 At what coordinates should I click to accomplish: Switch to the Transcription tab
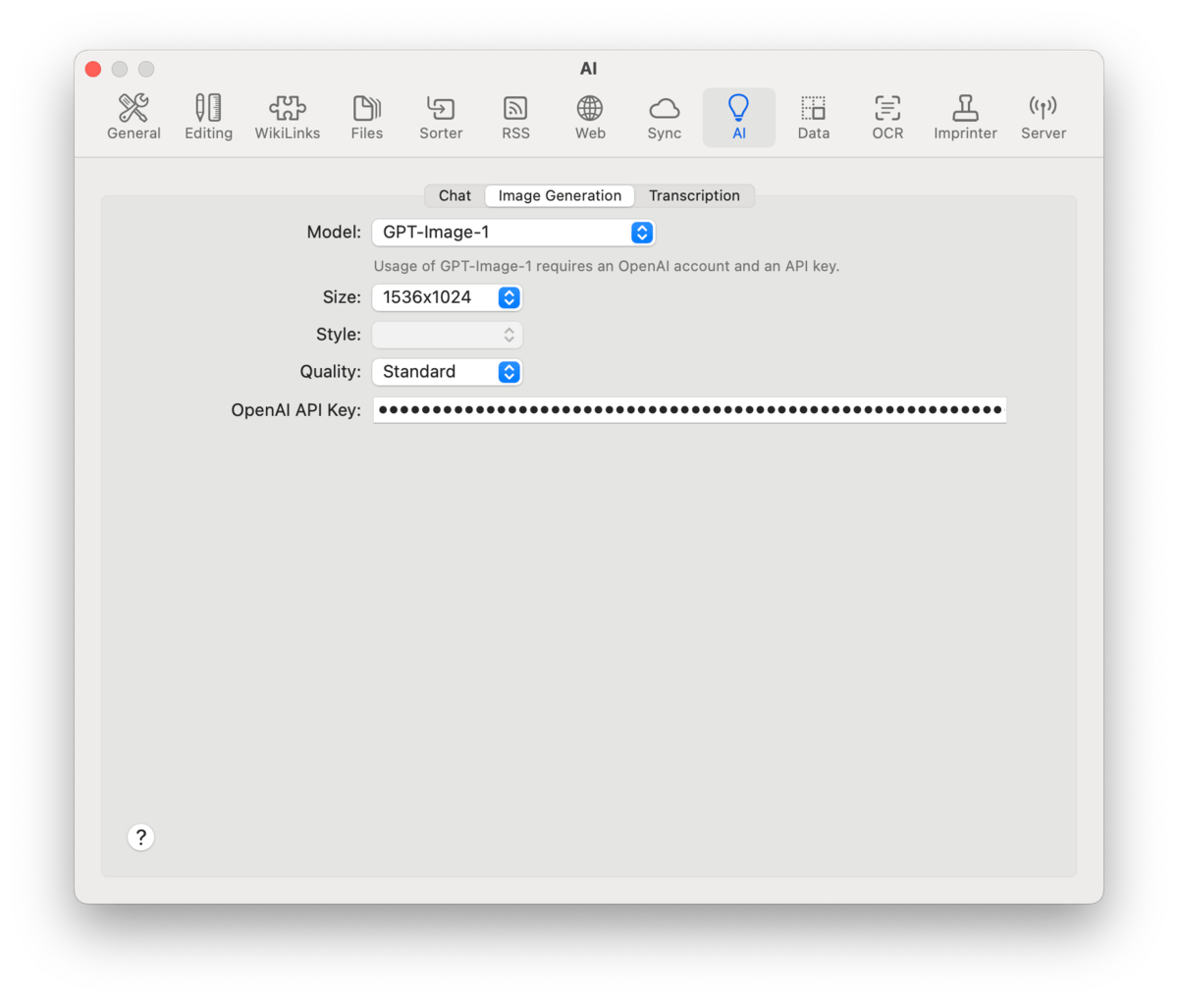coord(694,195)
